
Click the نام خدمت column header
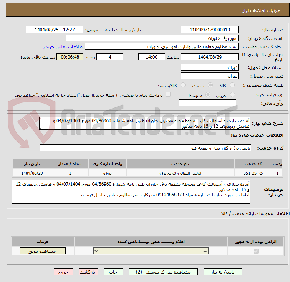coord(180,164)
